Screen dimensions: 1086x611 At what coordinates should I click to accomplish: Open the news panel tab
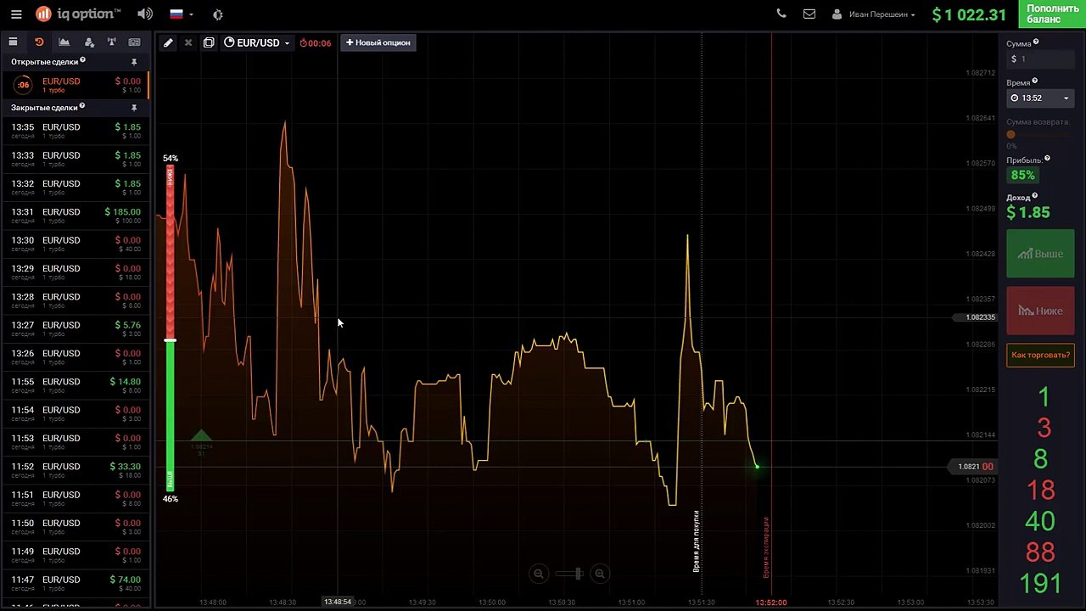pos(134,42)
